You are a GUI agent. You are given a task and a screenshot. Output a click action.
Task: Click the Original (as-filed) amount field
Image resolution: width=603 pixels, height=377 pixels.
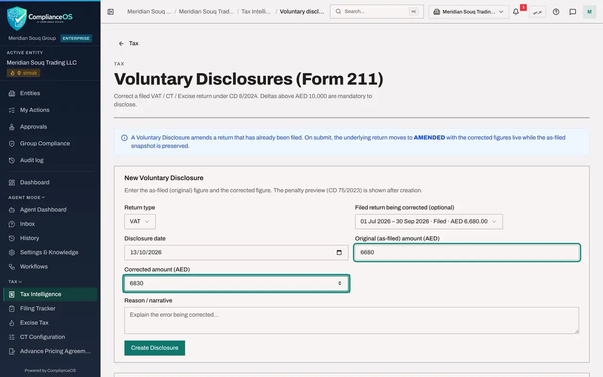tap(467, 253)
